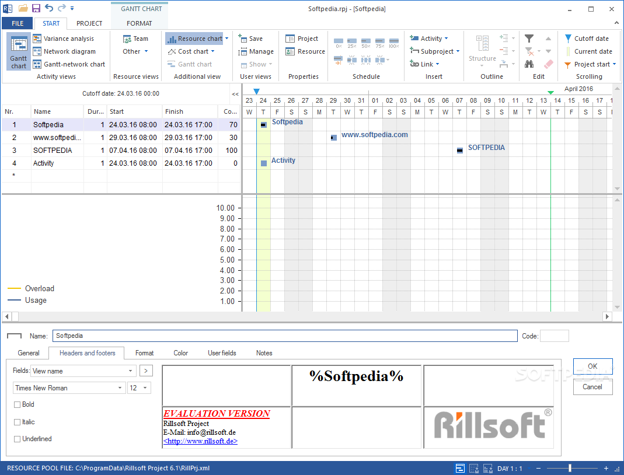Viewport: 624px width, 475px height.
Task: Set progress to 25% complete
Action: 352,43
